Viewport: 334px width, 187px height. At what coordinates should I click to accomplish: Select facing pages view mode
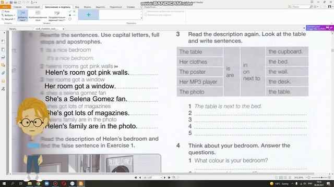click(285, 178)
